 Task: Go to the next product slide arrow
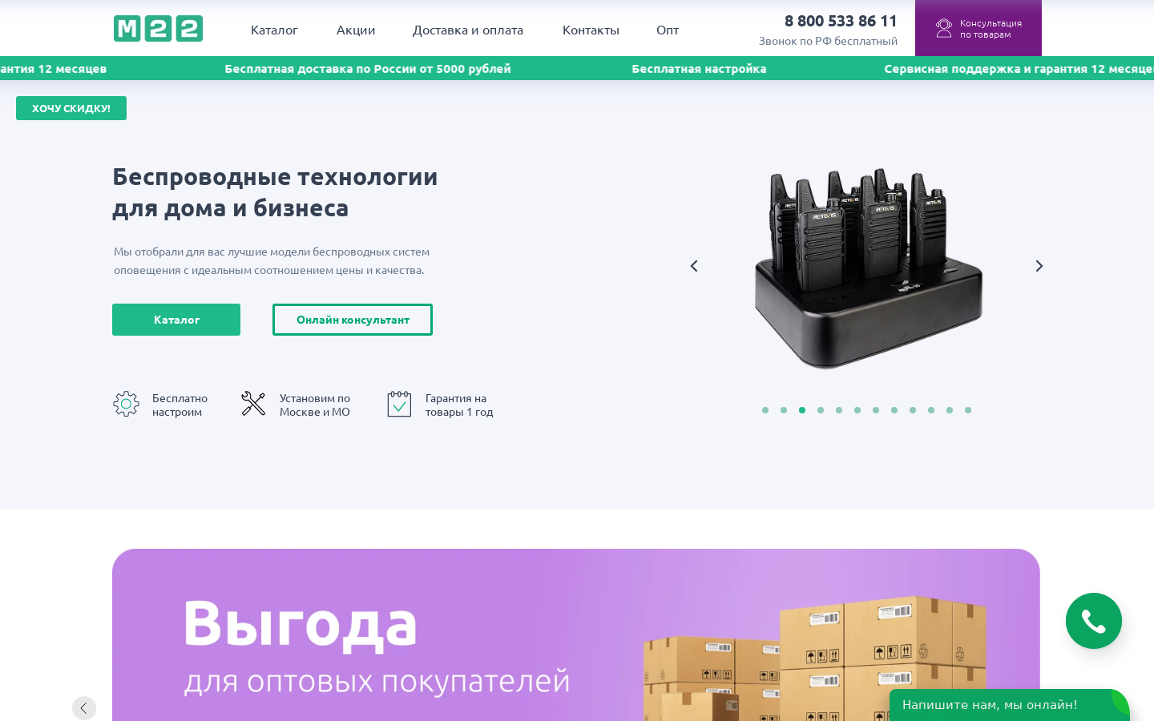tap(1039, 266)
